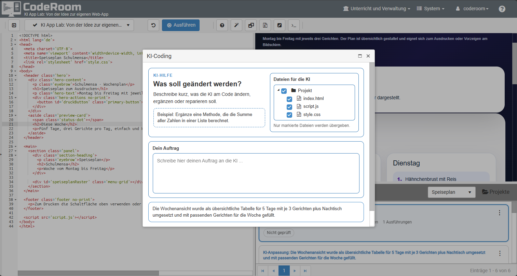Maximize the KI-Coding dialog

tap(360, 56)
